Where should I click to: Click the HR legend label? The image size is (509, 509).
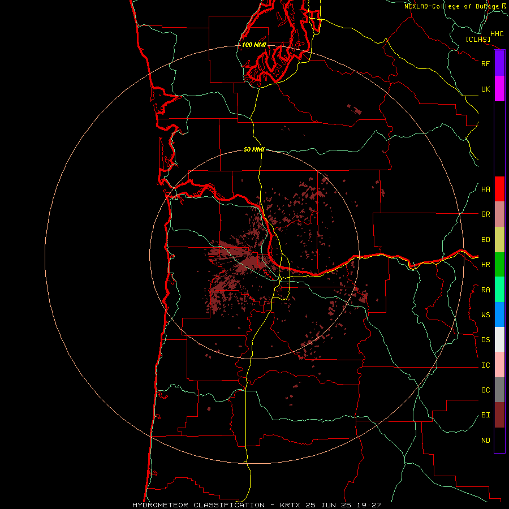click(485, 265)
